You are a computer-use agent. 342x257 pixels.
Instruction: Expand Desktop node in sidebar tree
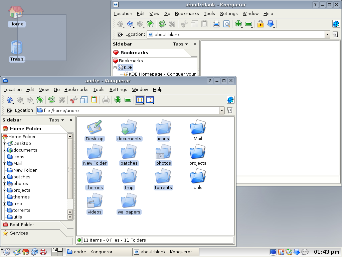[x=4, y=144]
